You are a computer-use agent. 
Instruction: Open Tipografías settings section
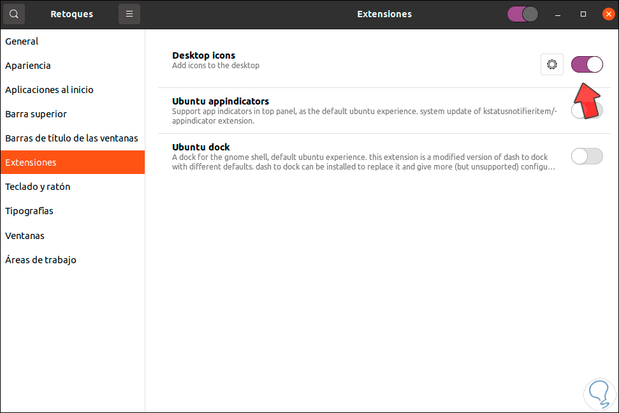[x=29, y=210]
